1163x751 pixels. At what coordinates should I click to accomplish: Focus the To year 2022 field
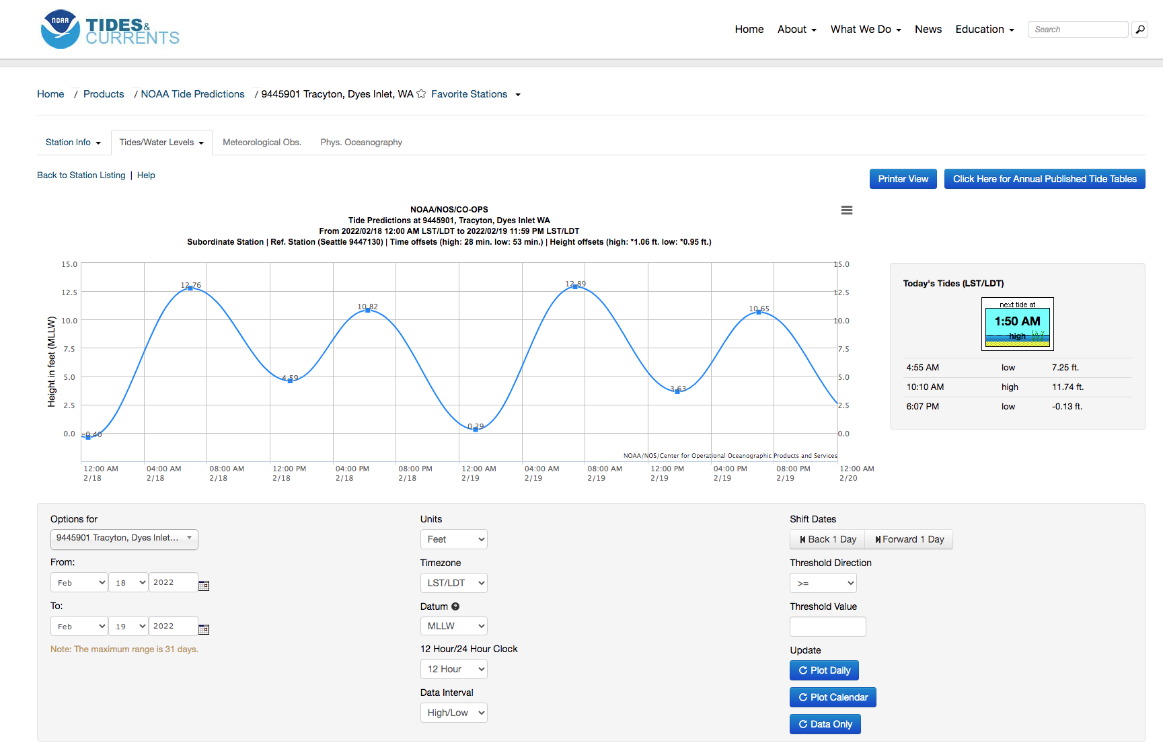(174, 626)
